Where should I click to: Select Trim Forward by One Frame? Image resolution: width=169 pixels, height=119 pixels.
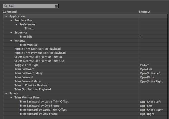click(x=38, y=114)
